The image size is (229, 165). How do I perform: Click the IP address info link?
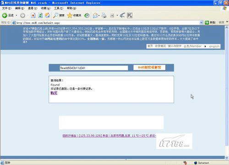click(109, 136)
